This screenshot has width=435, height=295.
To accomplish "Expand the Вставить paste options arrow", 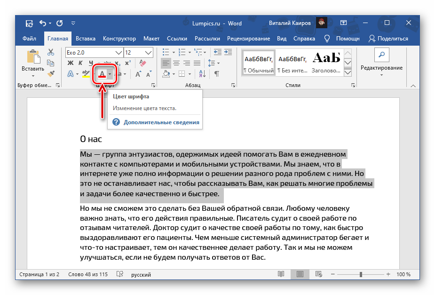I will [x=33, y=76].
